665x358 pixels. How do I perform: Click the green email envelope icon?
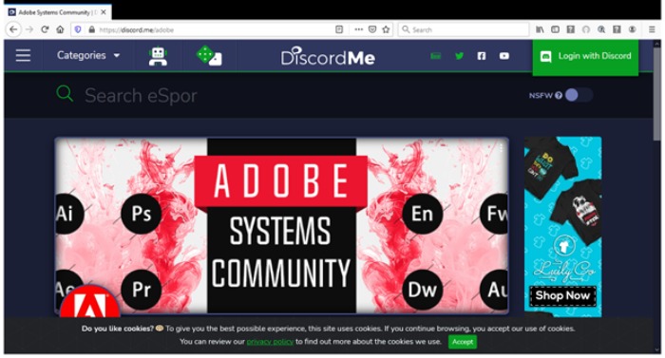(435, 56)
